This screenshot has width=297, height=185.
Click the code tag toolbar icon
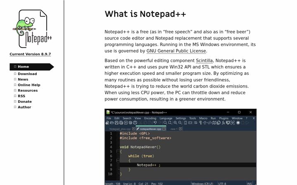coord(209,123)
